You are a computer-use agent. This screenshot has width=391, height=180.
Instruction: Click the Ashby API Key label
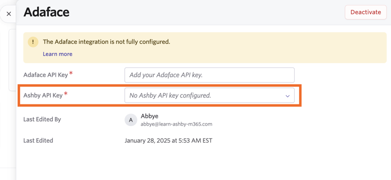coord(43,95)
